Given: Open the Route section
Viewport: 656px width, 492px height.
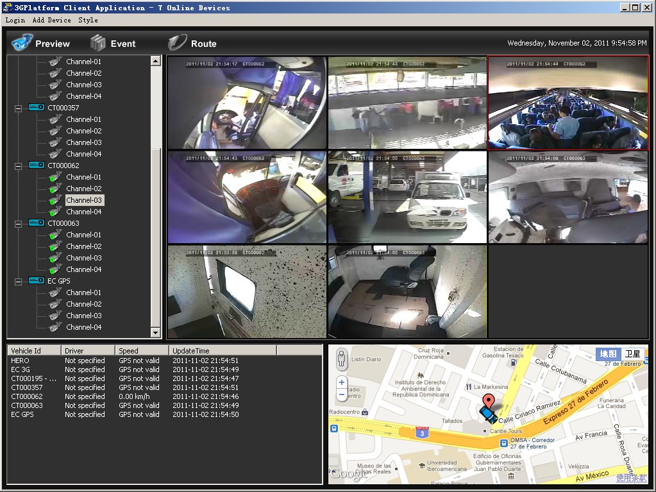Looking at the screenshot, I should click(192, 44).
